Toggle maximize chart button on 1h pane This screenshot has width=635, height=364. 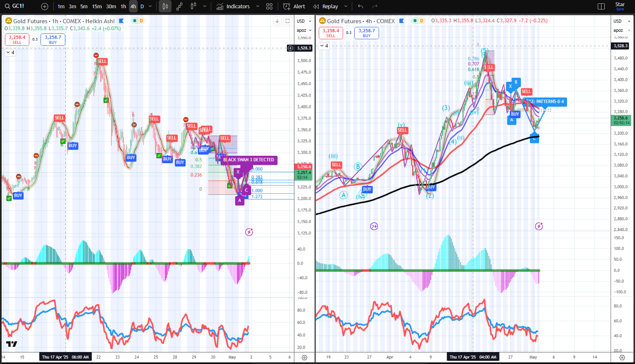click(x=287, y=21)
